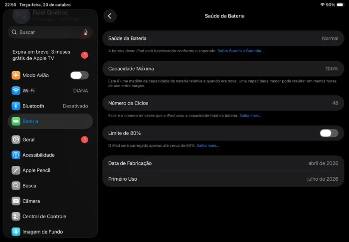The width and height of the screenshot is (349, 242).
Task: Open the Apple TV expiring offer
Action: pyautogui.click(x=50, y=55)
